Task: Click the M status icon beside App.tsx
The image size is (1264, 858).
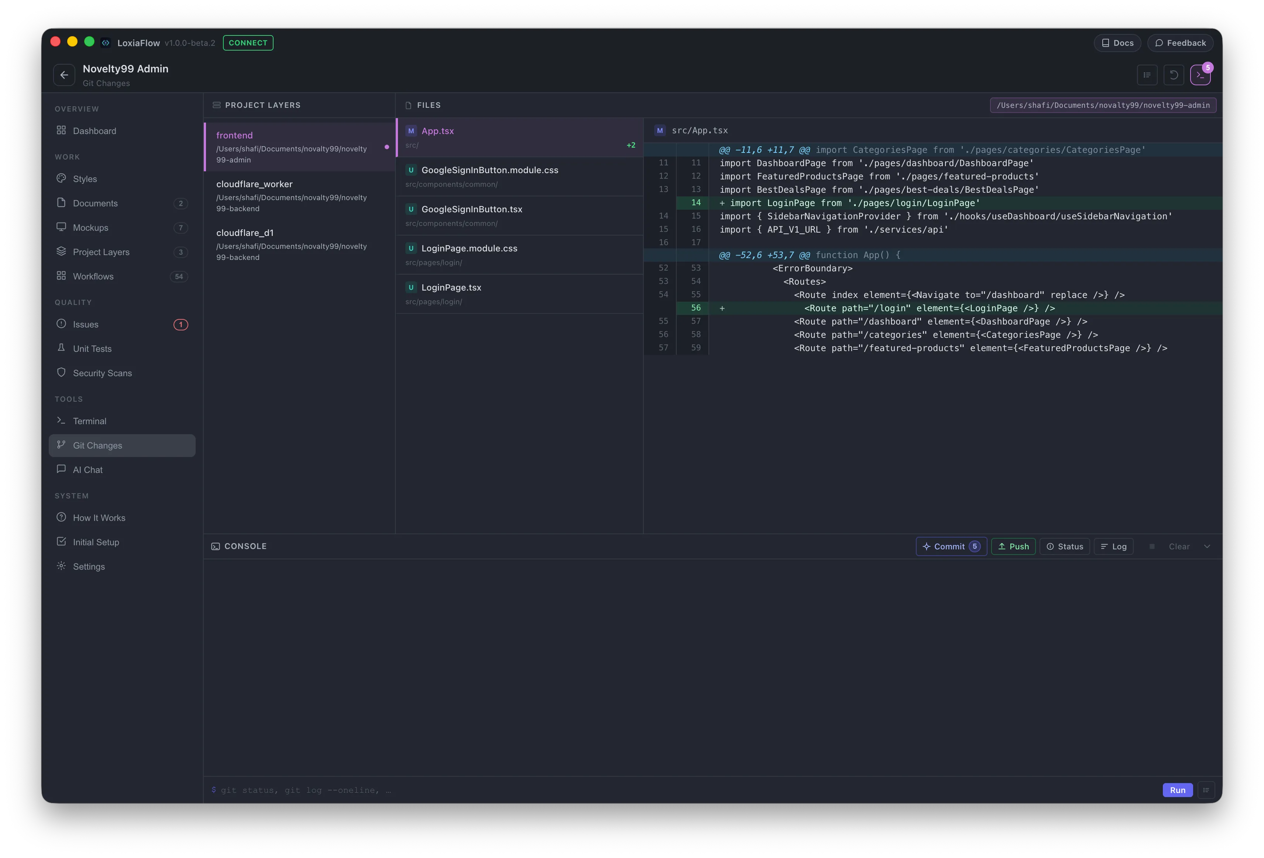Action: pyautogui.click(x=411, y=131)
